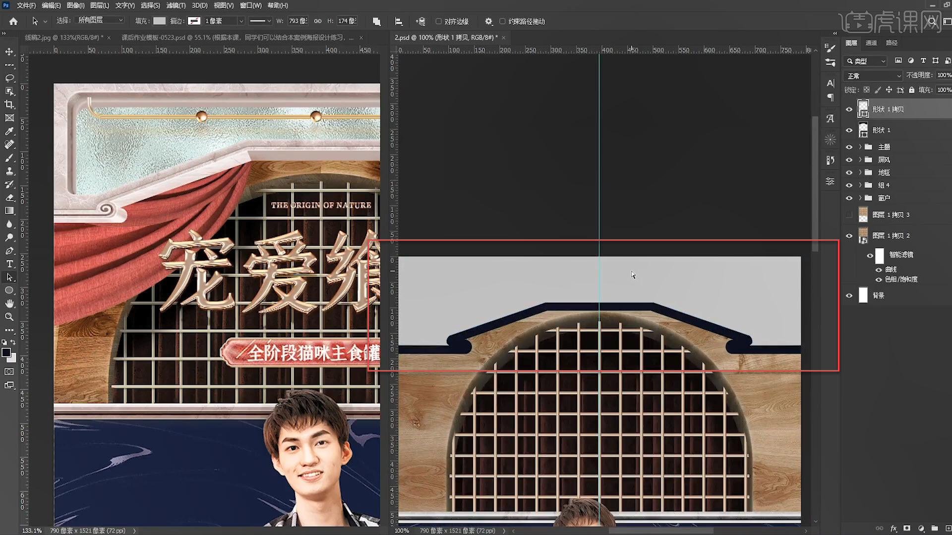This screenshot has height=535, width=952.
Task: Enable the 约束路径拖动 checkbox
Action: [502, 21]
